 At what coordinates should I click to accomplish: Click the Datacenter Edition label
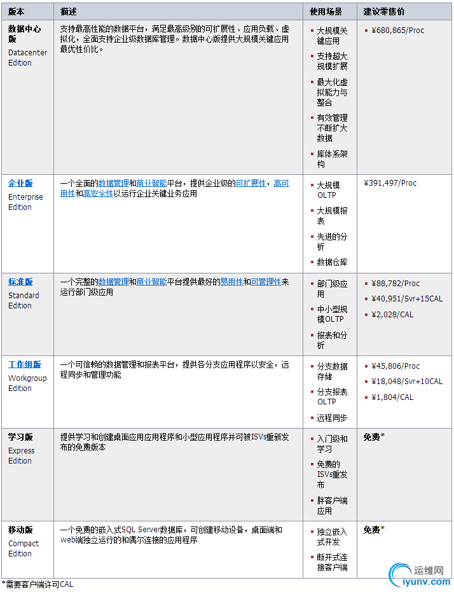coord(27,58)
